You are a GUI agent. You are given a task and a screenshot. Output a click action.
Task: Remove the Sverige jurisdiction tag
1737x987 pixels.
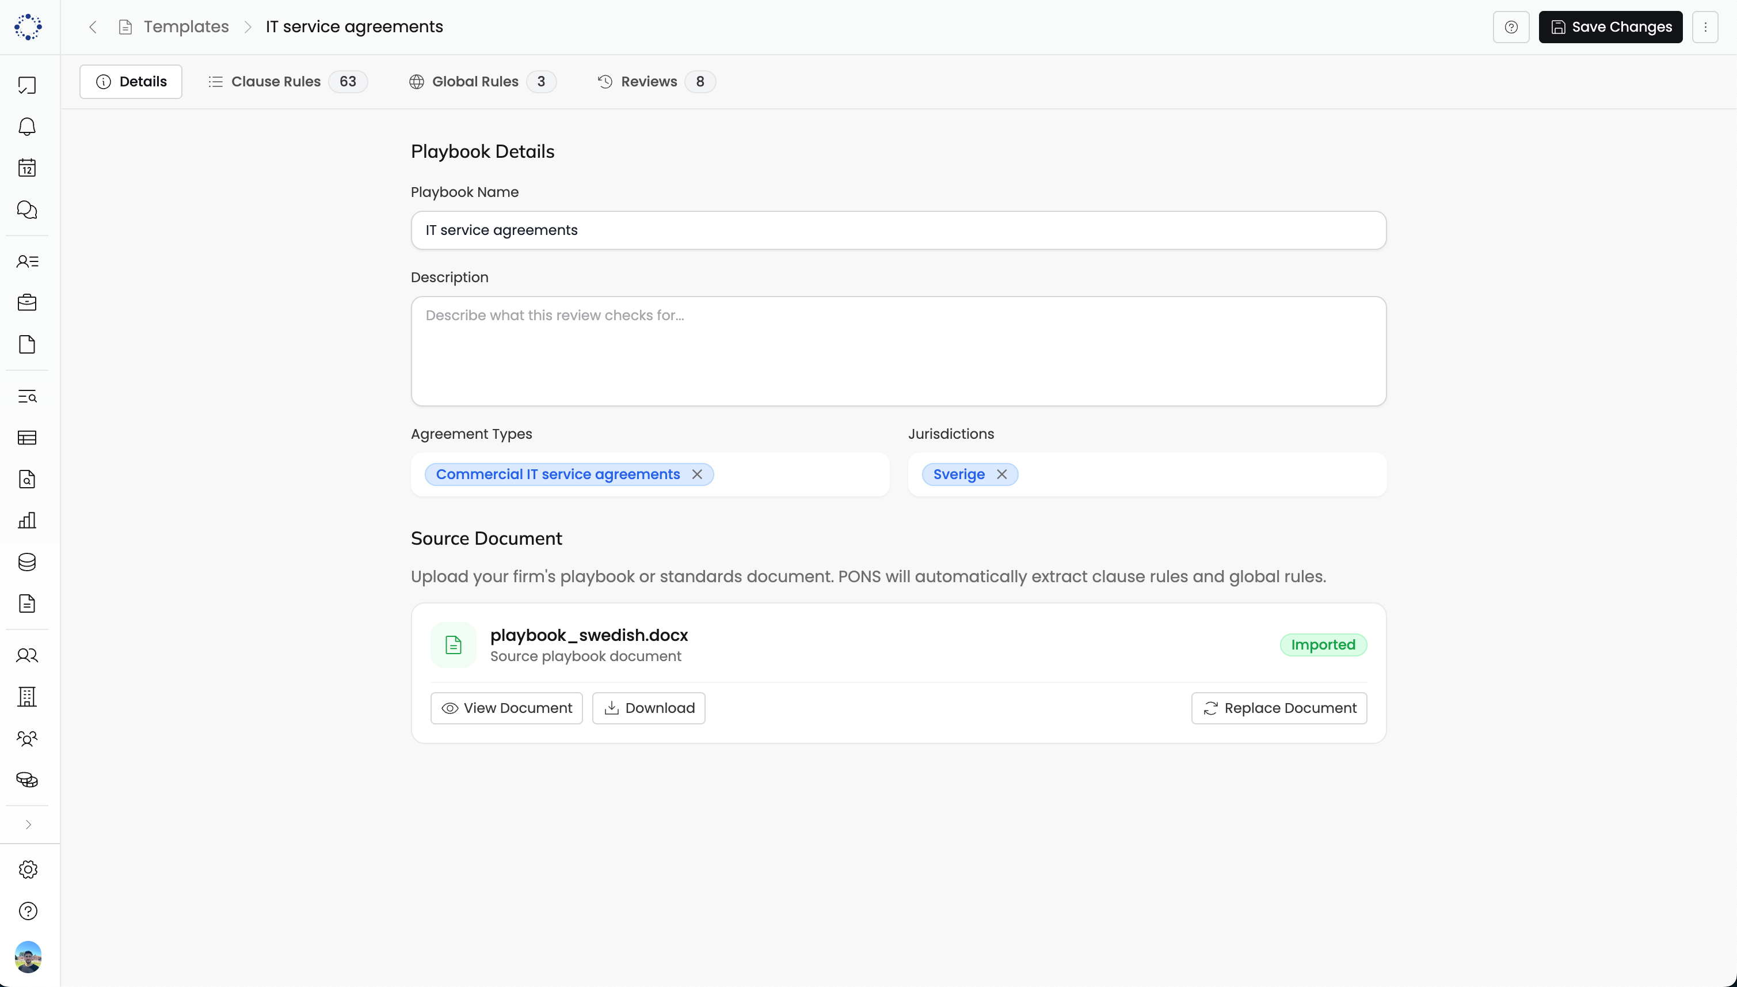point(1002,474)
